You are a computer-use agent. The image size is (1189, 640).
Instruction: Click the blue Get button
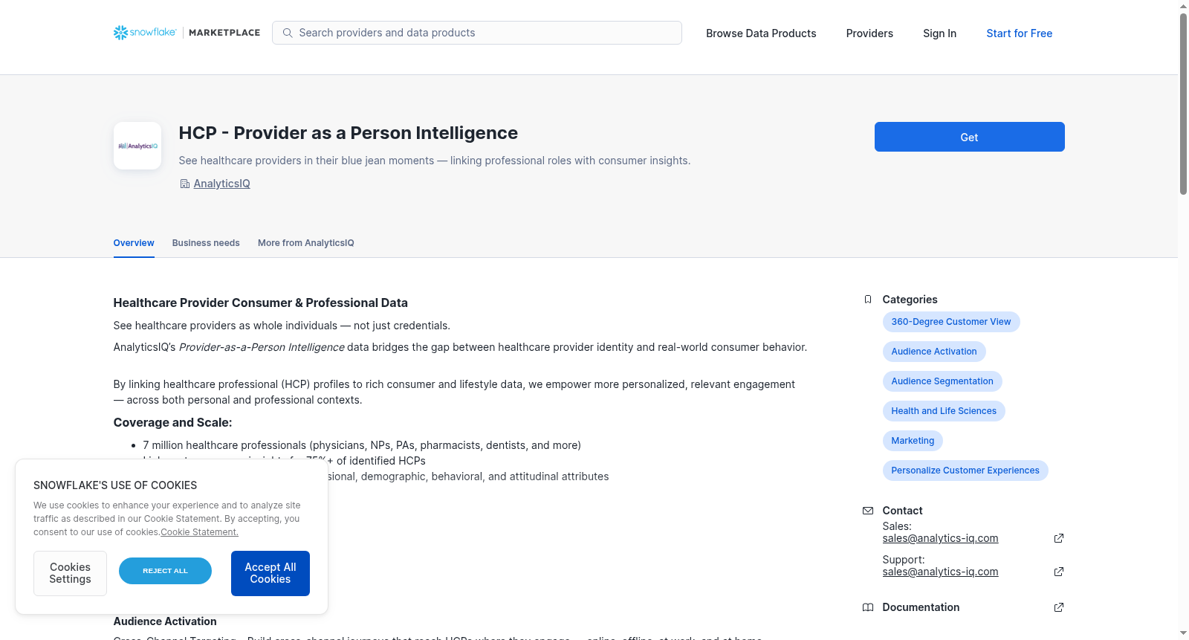coord(970,137)
